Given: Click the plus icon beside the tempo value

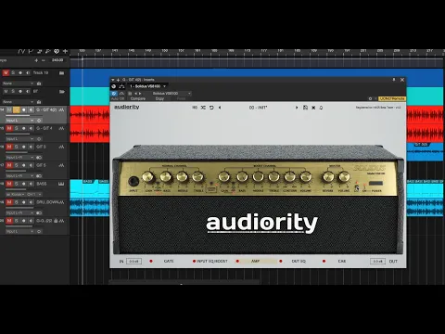Looking at the screenshot, I should tap(36, 60).
